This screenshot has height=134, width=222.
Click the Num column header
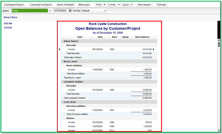pos(114,37)
